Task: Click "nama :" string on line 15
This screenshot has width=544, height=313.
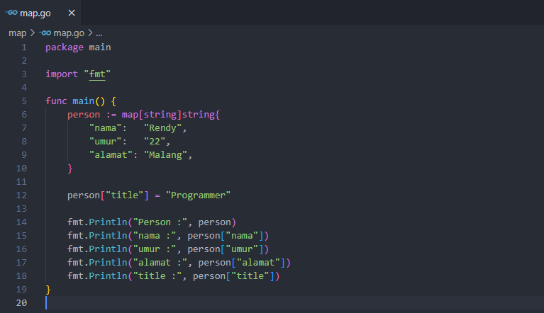Action: coord(155,236)
